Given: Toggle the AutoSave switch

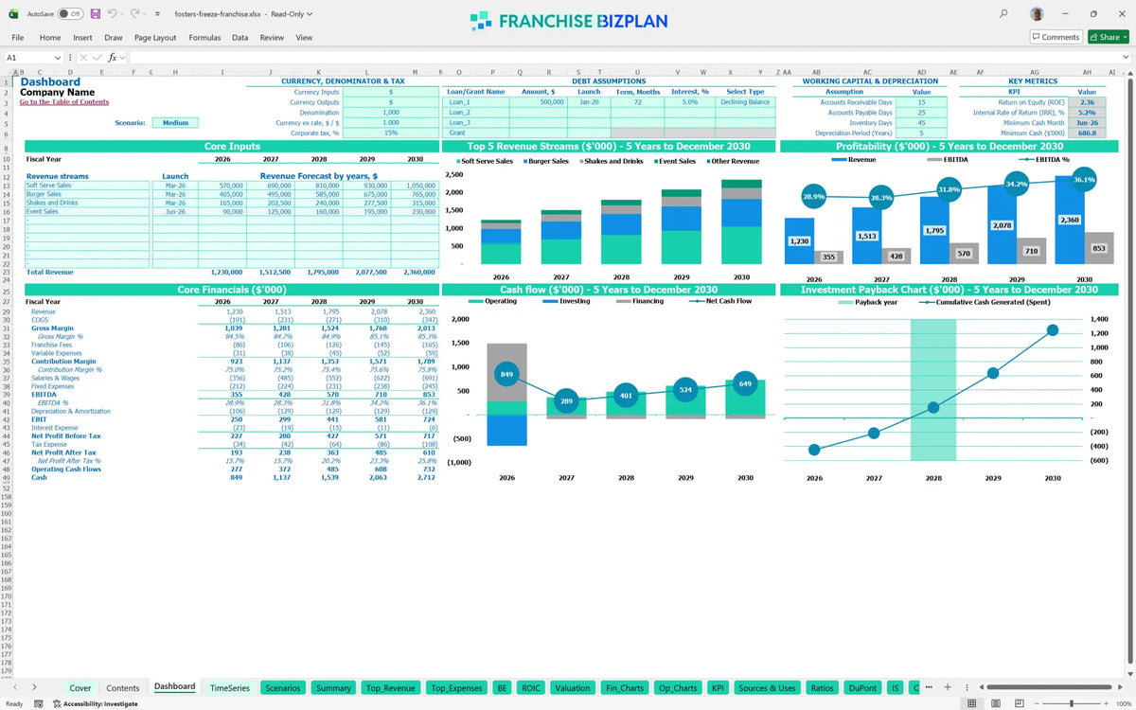Looking at the screenshot, I should pyautogui.click(x=69, y=14).
